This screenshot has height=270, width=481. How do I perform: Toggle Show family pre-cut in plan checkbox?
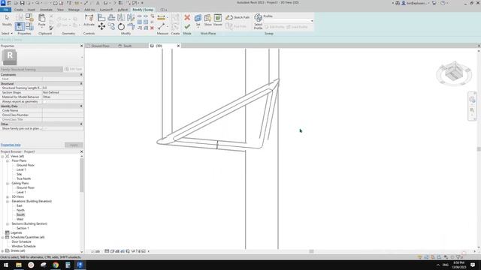click(45, 128)
